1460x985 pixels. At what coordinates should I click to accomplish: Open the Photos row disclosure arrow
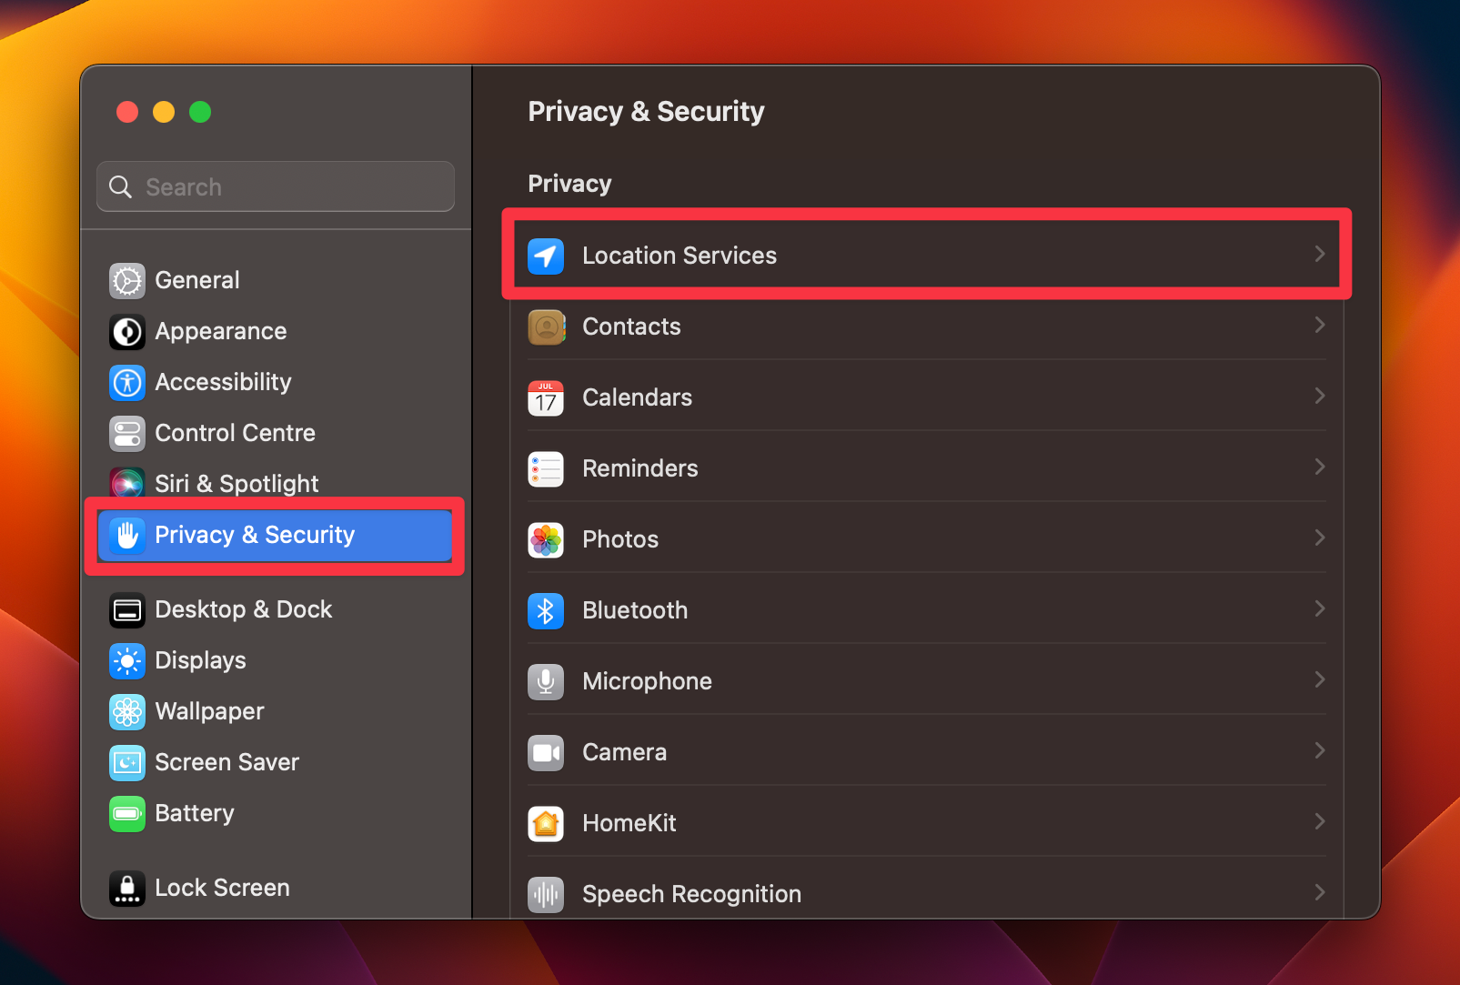pos(1320,538)
